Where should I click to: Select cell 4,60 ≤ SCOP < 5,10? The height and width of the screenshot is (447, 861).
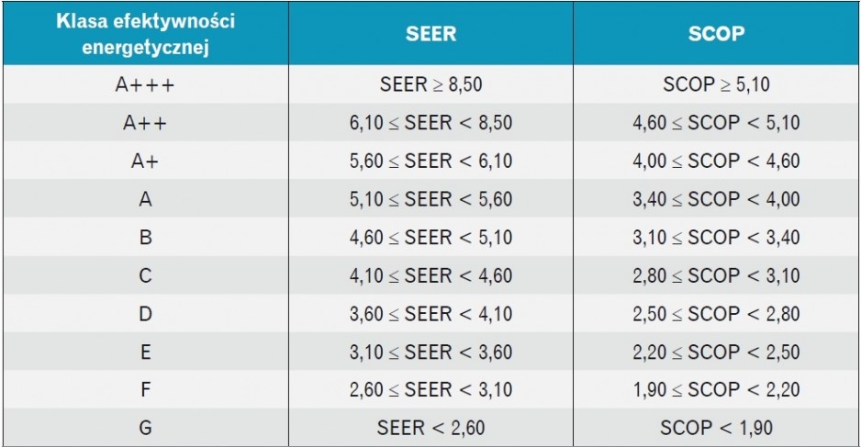pyautogui.click(x=717, y=122)
